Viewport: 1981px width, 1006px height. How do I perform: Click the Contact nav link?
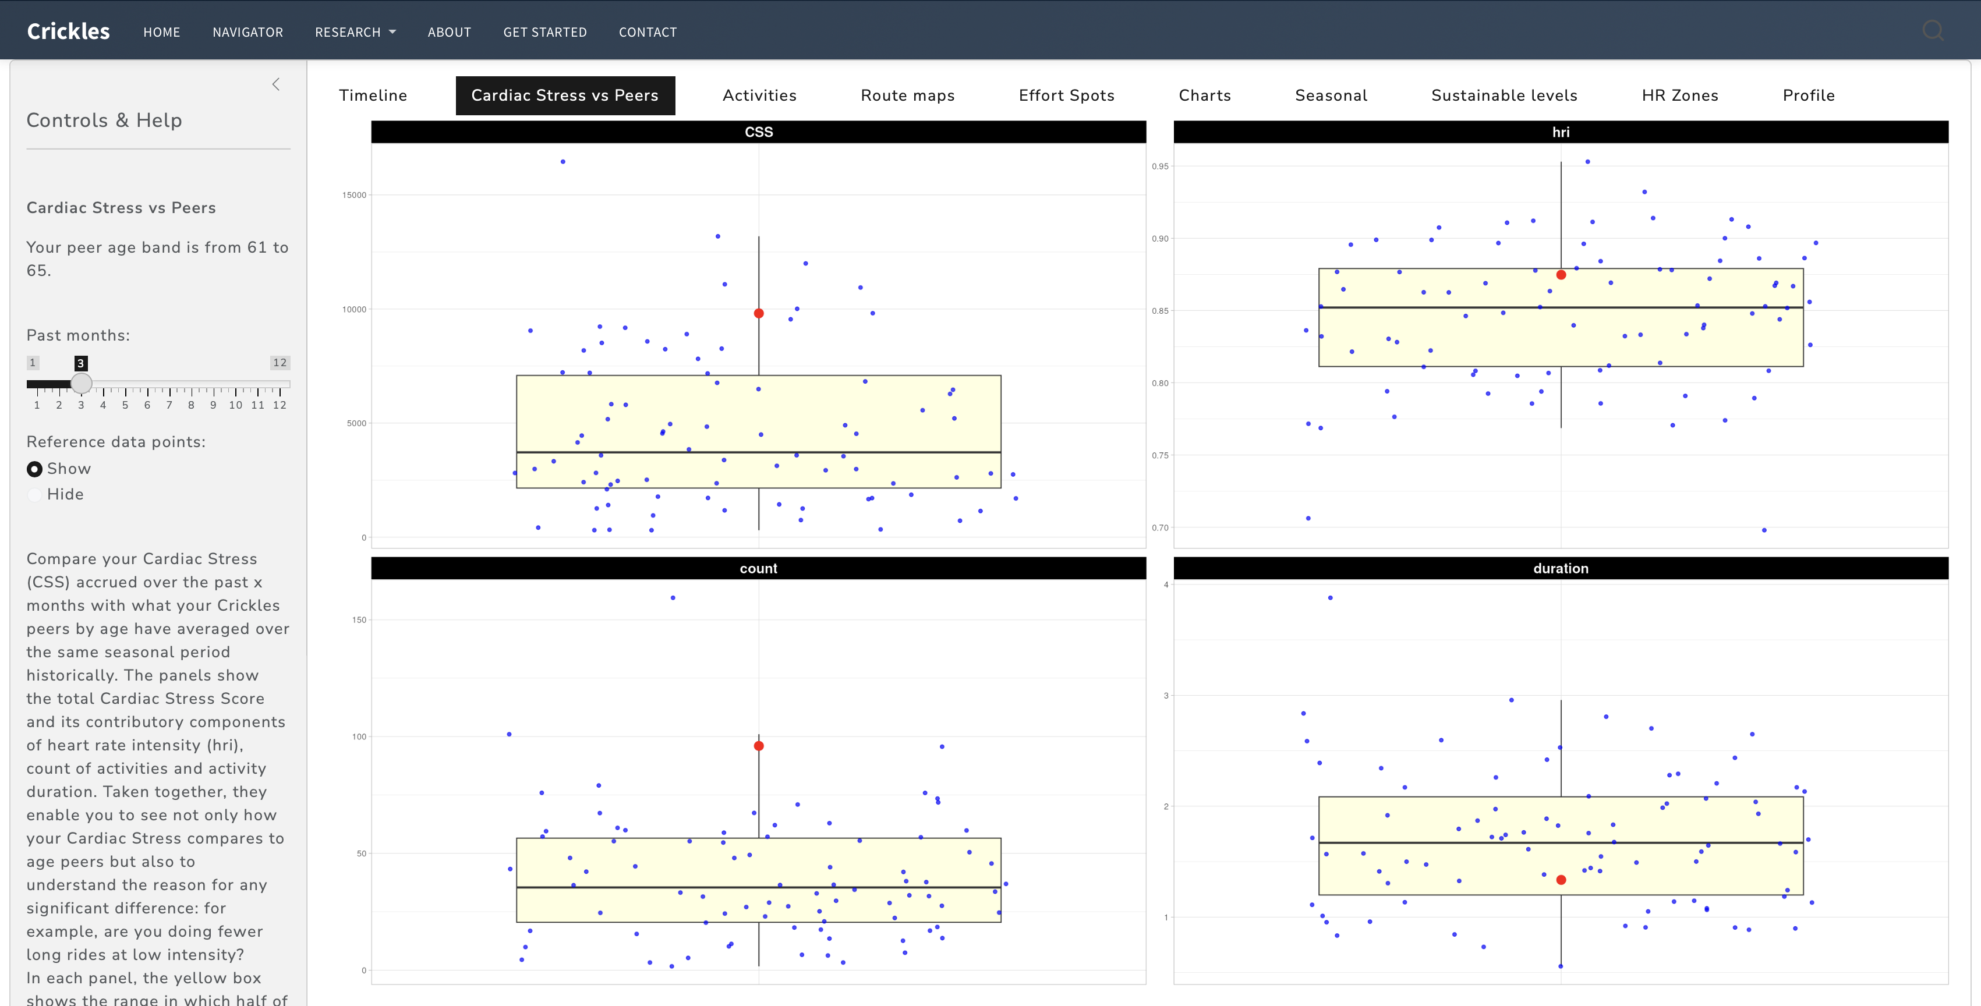click(648, 32)
